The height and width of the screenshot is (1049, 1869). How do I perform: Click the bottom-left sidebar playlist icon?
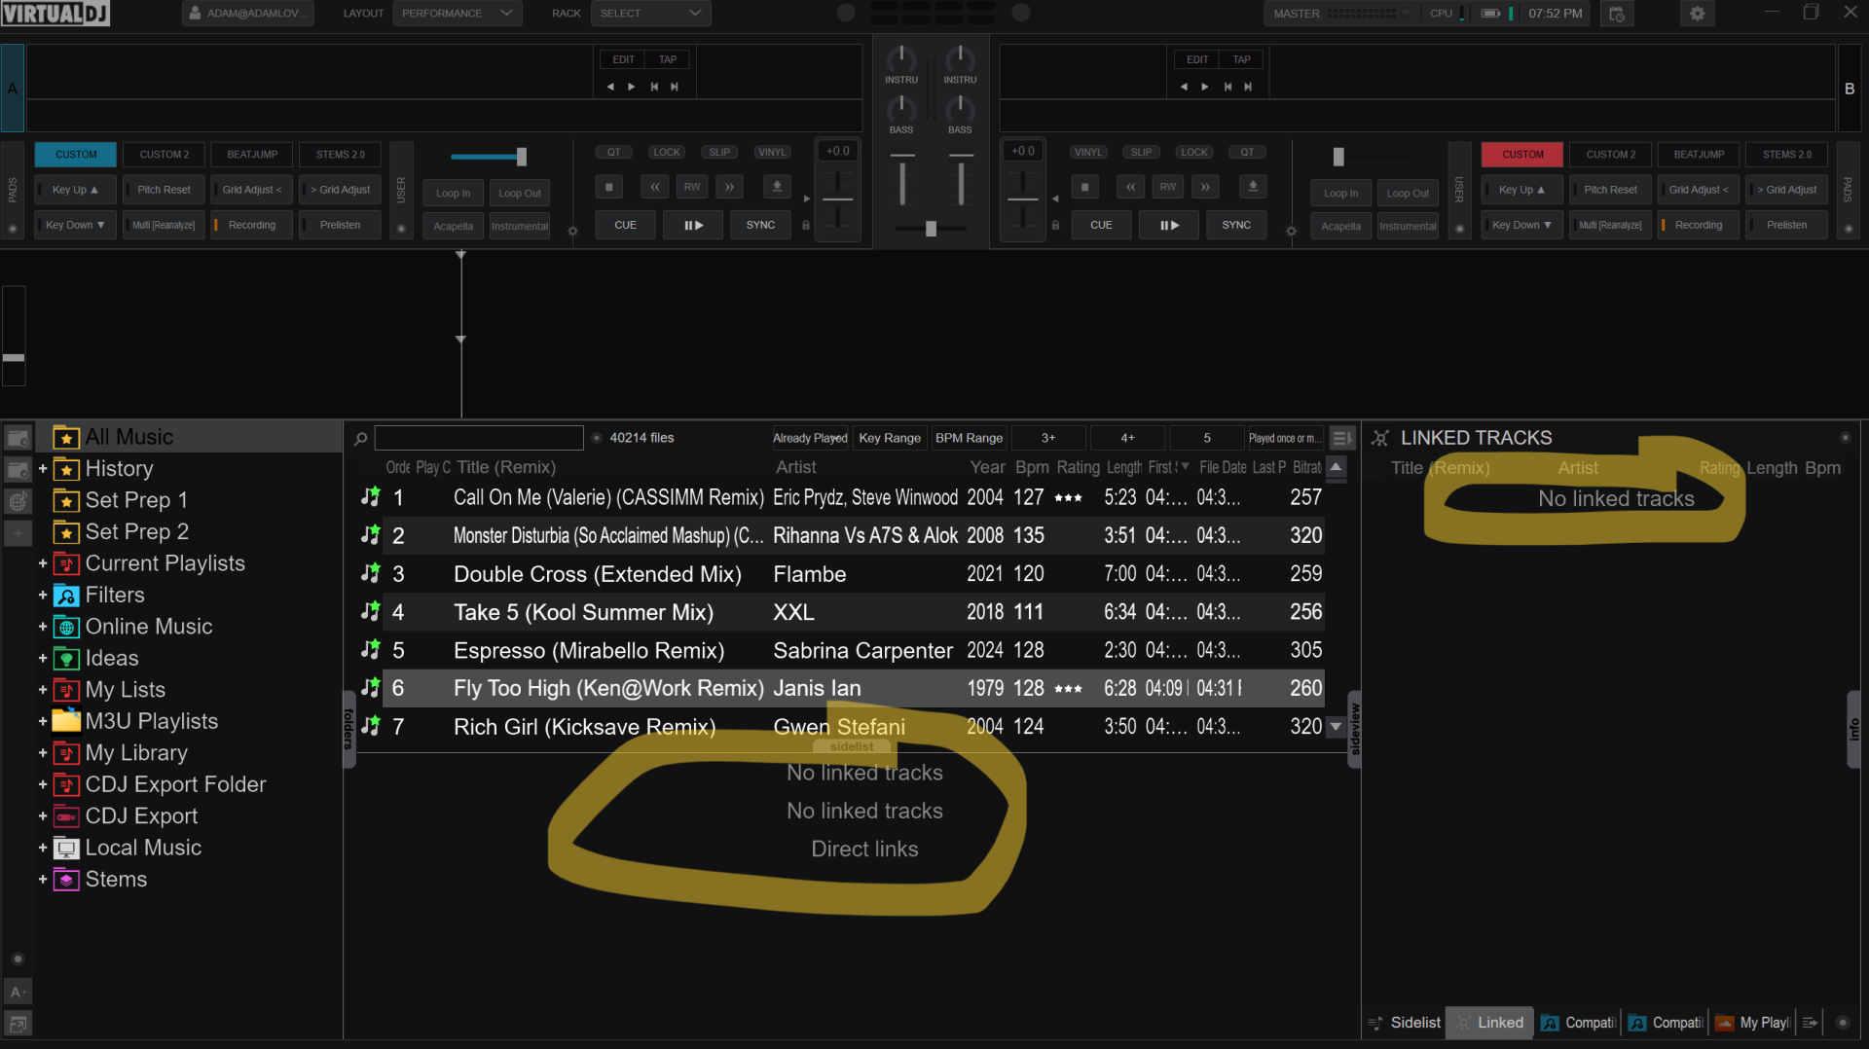click(18, 1024)
